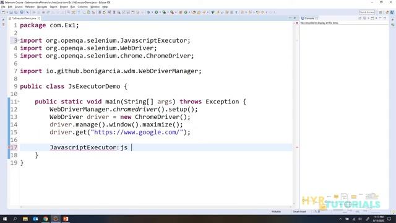Click the Smart Insert status bar entry
This screenshot has height=223, width=396.
click(x=299, y=211)
